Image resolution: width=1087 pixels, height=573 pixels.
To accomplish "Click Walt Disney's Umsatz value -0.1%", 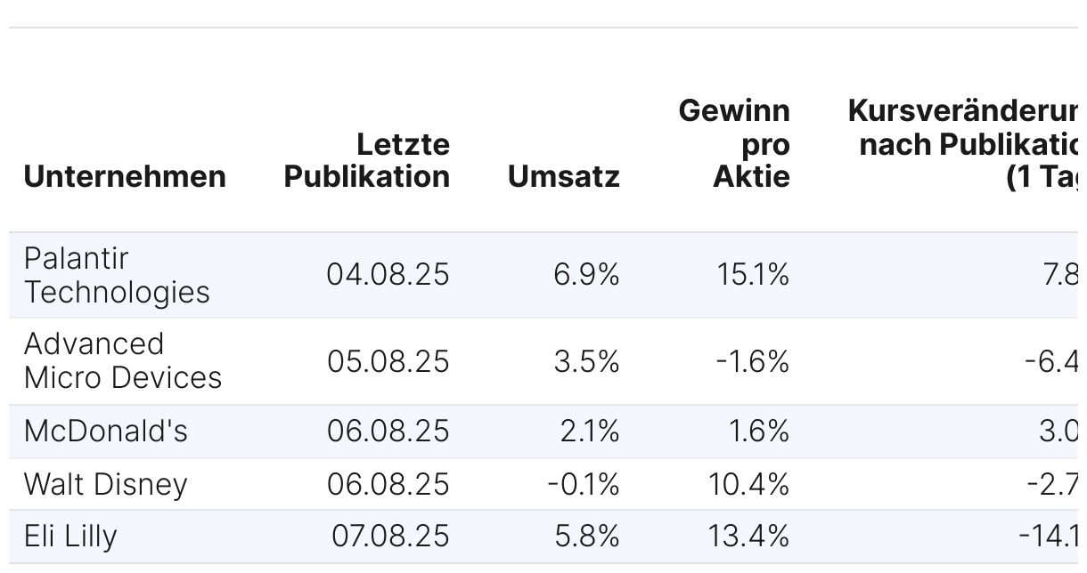I will 584,484.
